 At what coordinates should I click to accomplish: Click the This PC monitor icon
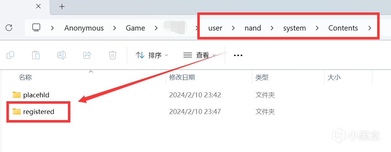point(36,28)
